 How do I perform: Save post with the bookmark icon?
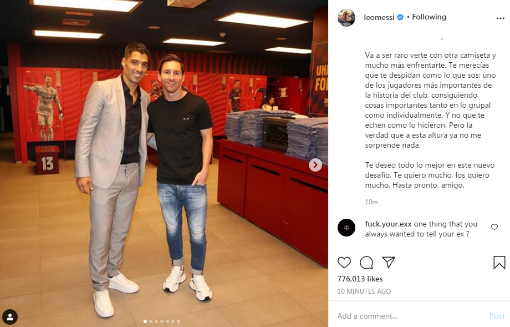click(499, 263)
